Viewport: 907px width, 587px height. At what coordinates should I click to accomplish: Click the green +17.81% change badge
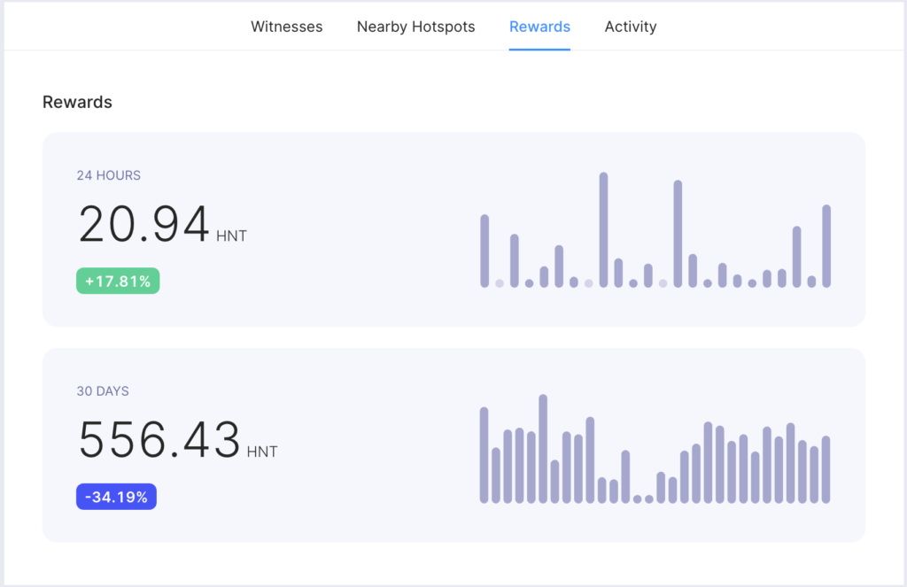click(118, 282)
